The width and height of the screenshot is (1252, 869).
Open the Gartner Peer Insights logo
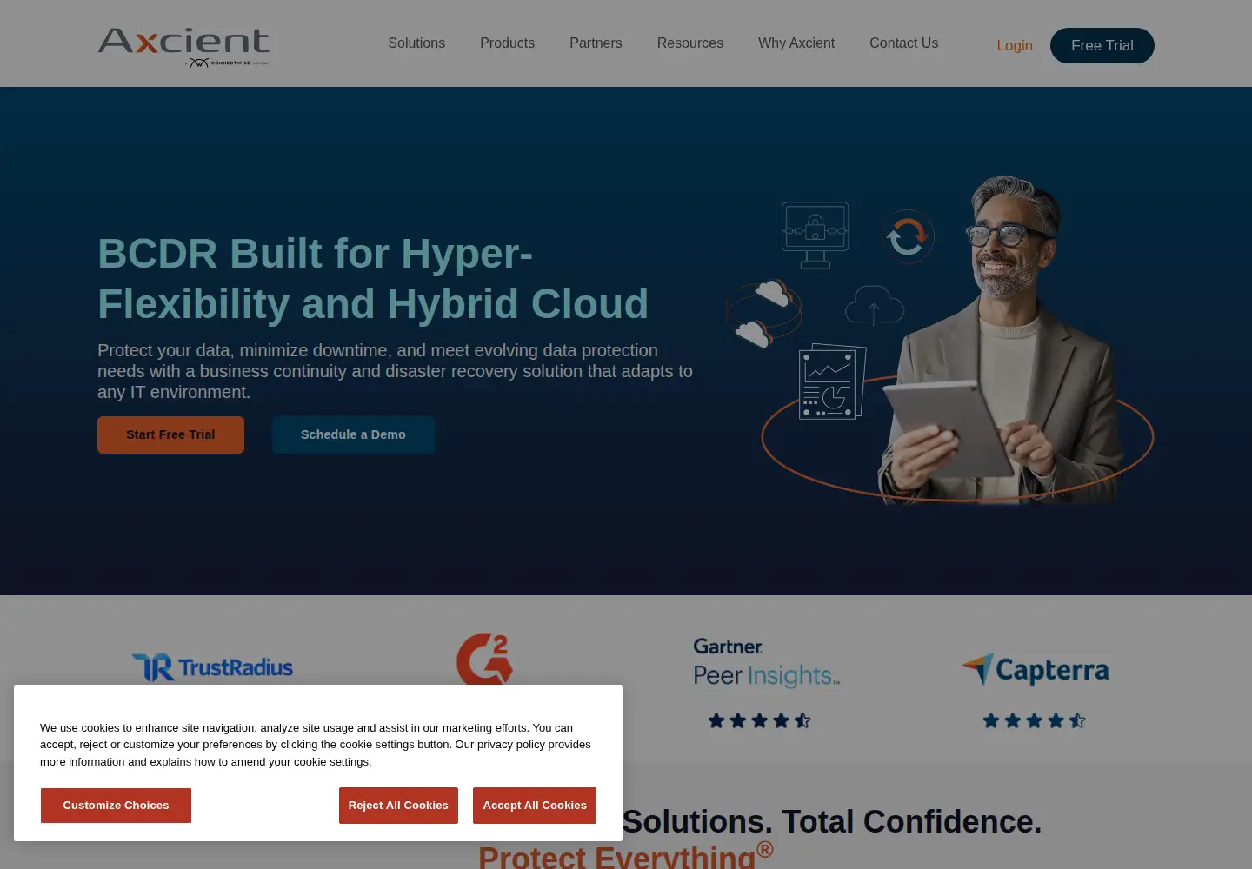pyautogui.click(x=766, y=663)
